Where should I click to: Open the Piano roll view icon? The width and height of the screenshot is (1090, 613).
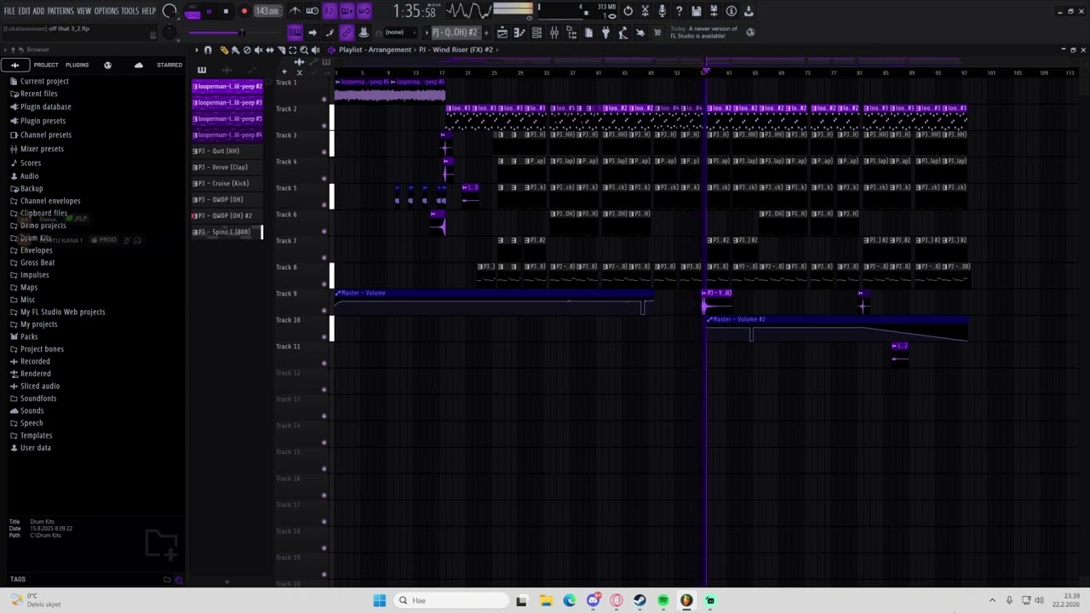(519, 32)
